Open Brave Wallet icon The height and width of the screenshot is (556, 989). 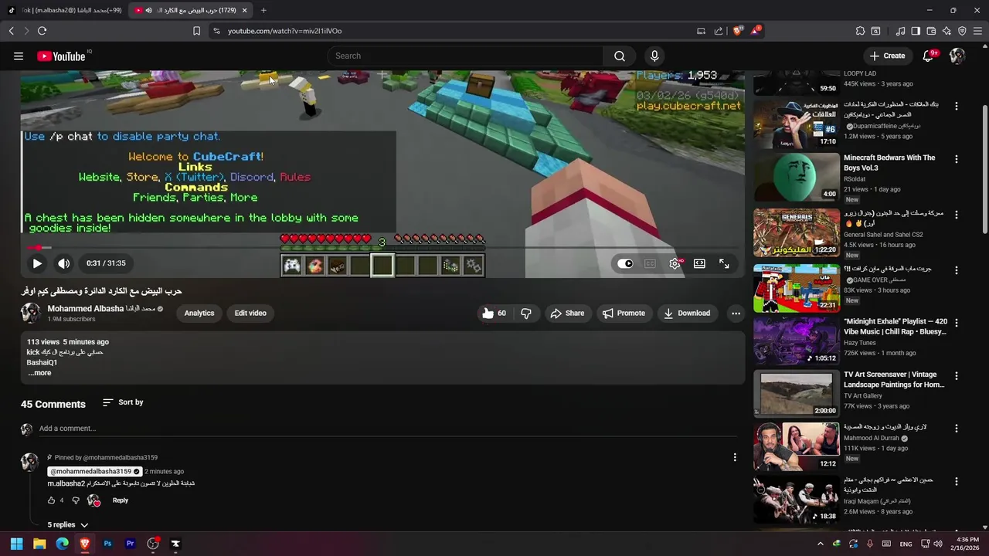pyautogui.click(x=931, y=31)
